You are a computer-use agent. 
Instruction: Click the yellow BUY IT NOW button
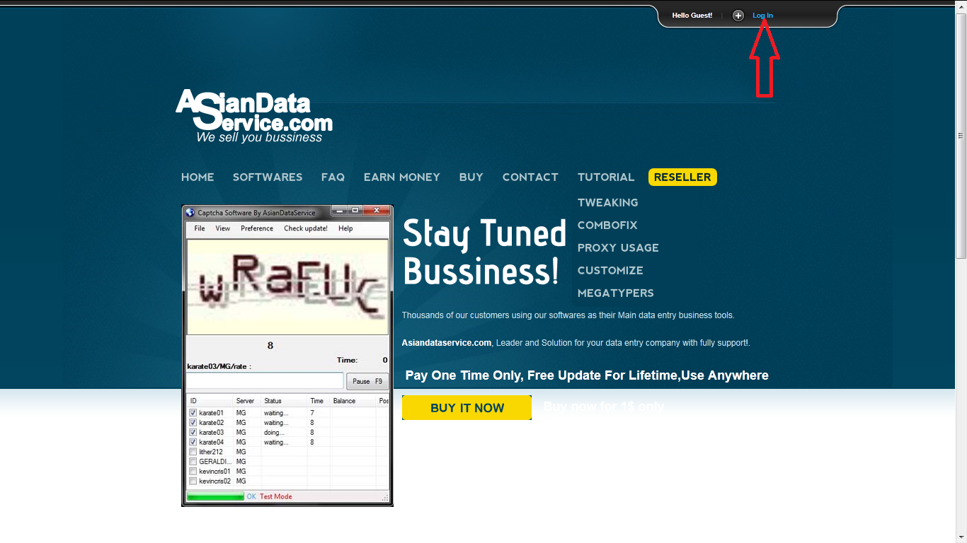coord(467,408)
